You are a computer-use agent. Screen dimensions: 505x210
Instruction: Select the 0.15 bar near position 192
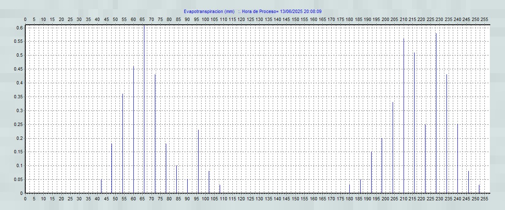[x=371, y=172]
